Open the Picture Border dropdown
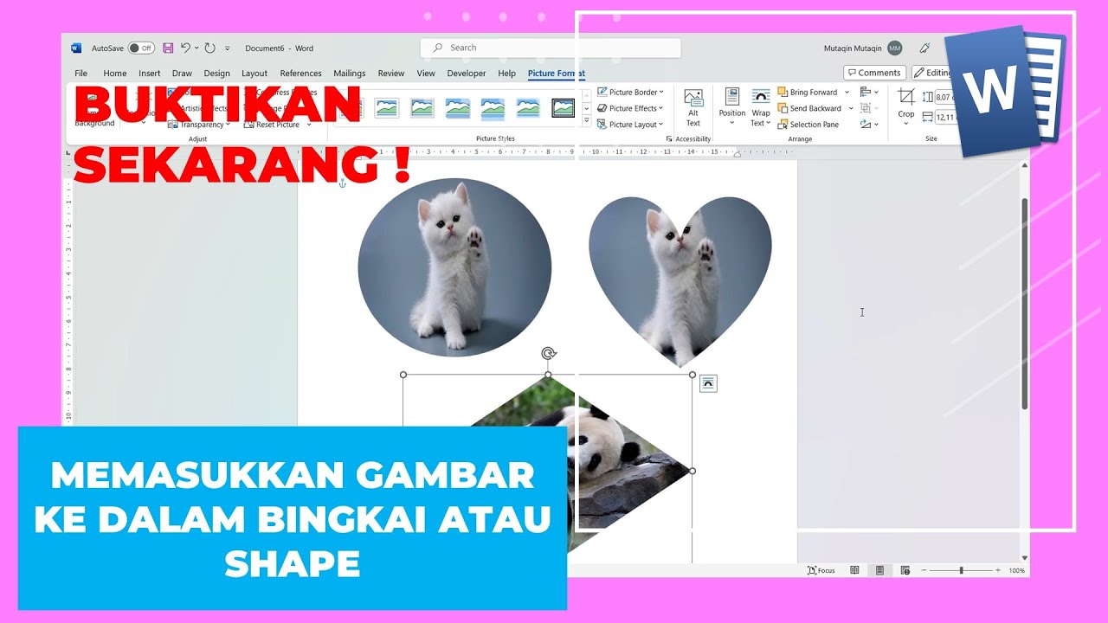Screen dimensions: 1108x623 click(630, 92)
